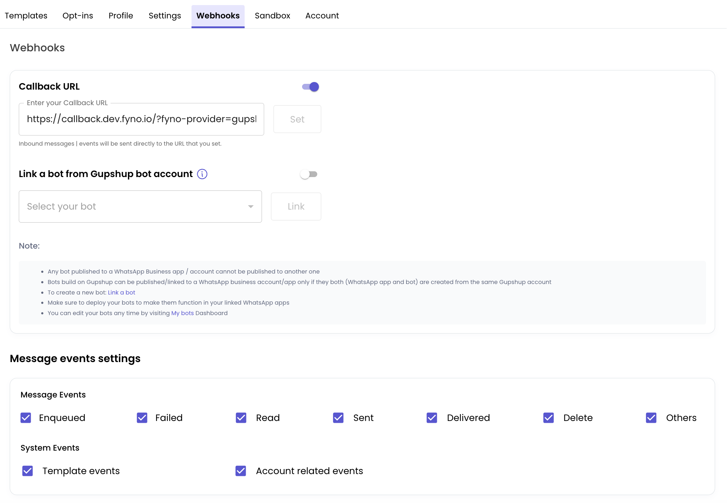Click the Callback URL input field
Viewport: 727px width, 503px height.
tap(141, 119)
